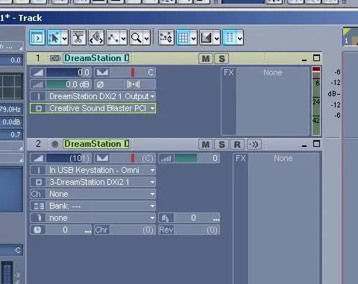Screen dimensions: 358x284
Task: Toggle the track pane view button
Action: click(x=37, y=38)
